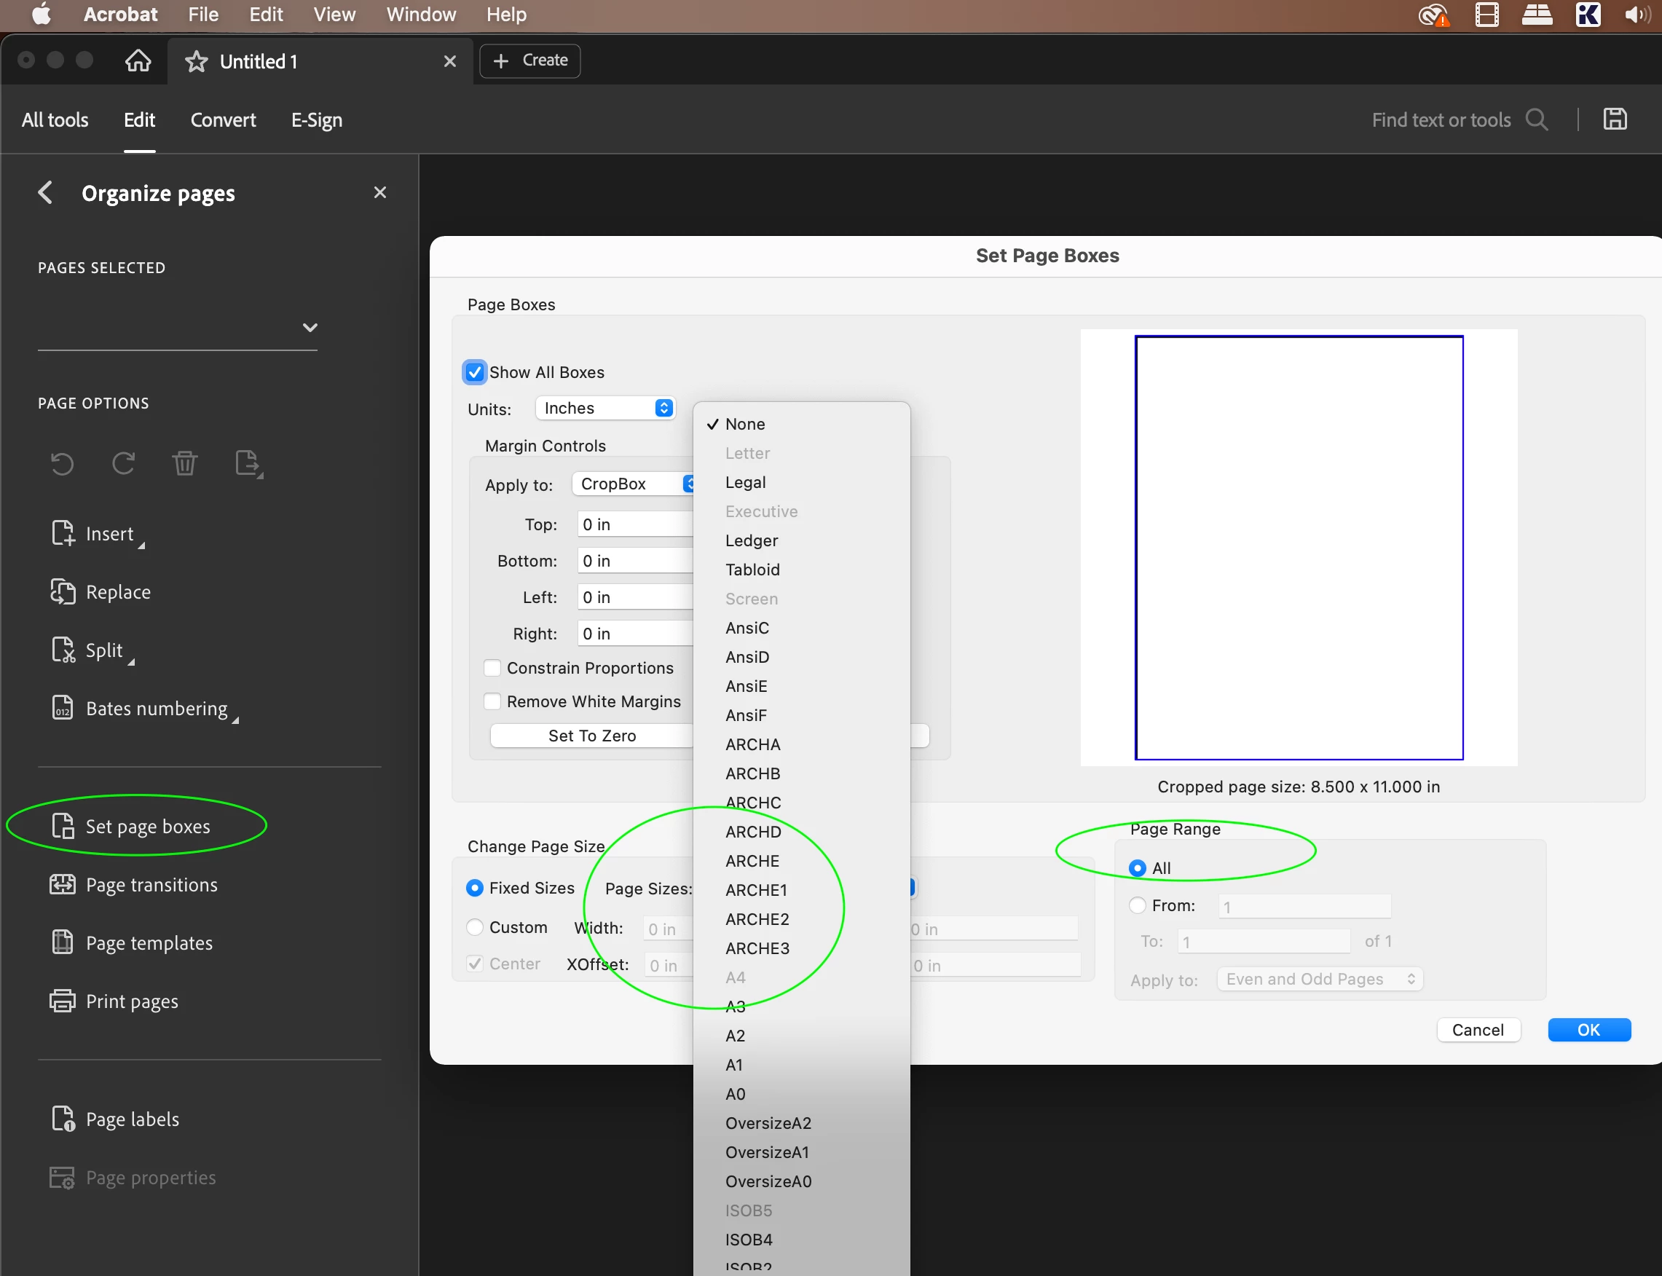Click the rotate counterclockwise icon

63,463
